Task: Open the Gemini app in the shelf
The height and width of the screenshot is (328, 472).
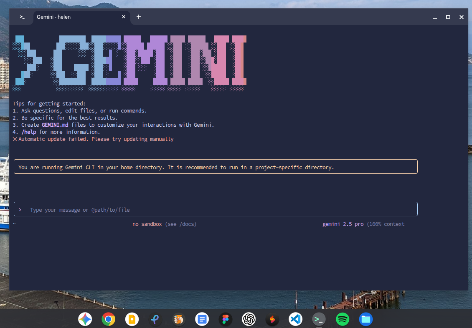Action: tap(85, 320)
